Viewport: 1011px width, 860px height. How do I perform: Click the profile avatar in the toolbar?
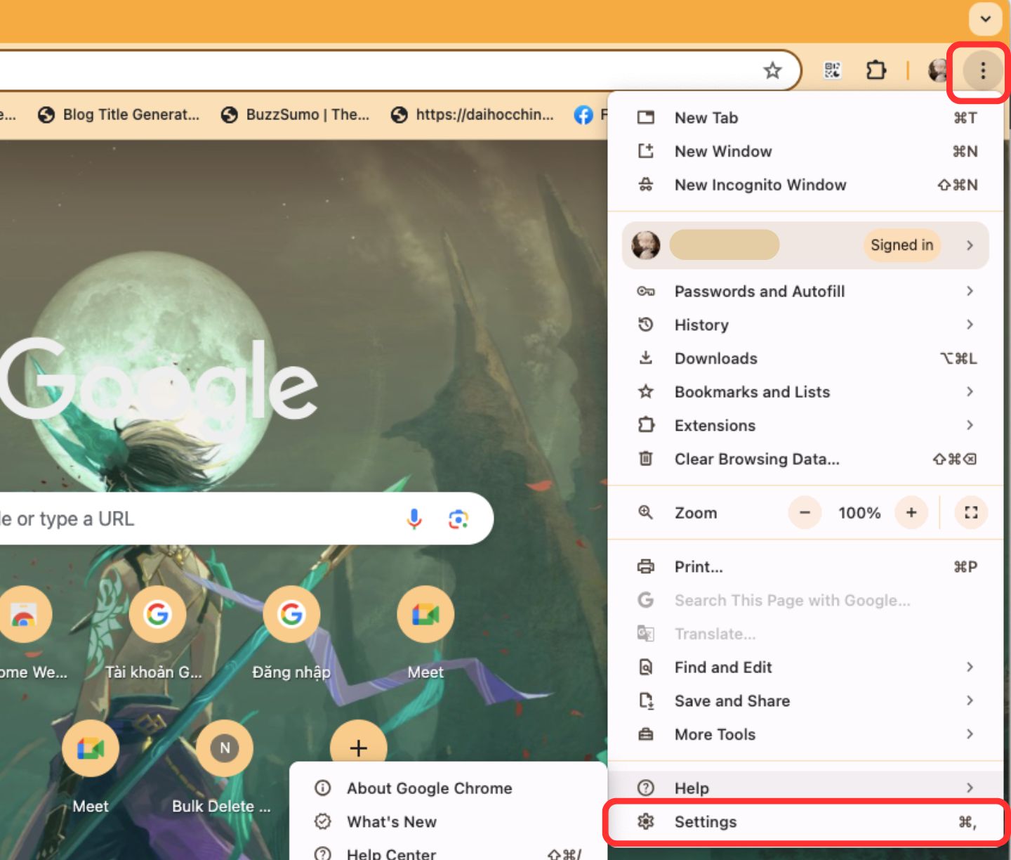click(x=938, y=70)
